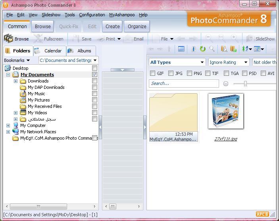Click the blue rename icon in browser toolbar
Viewport: 279px width, 221px height.
tap(194, 49)
